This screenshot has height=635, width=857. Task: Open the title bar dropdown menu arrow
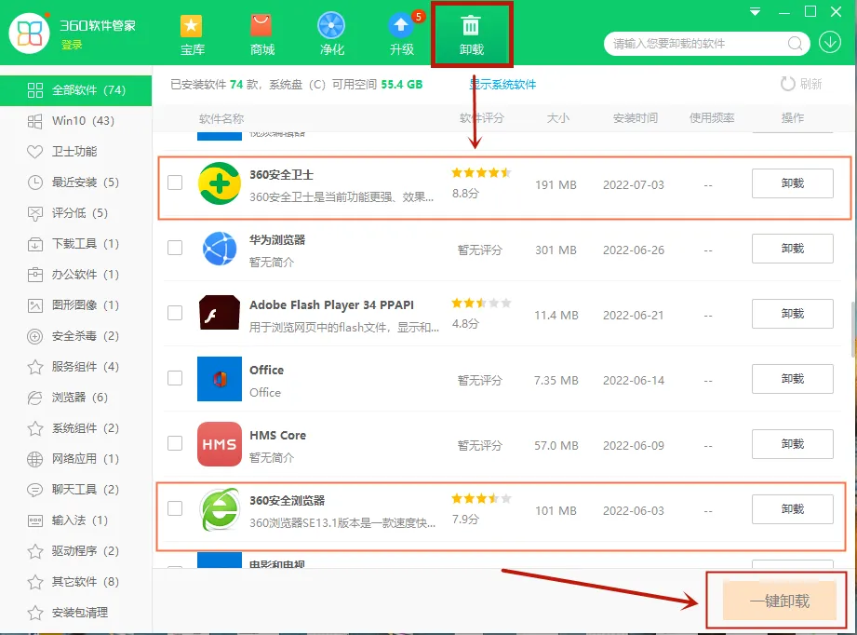[755, 11]
